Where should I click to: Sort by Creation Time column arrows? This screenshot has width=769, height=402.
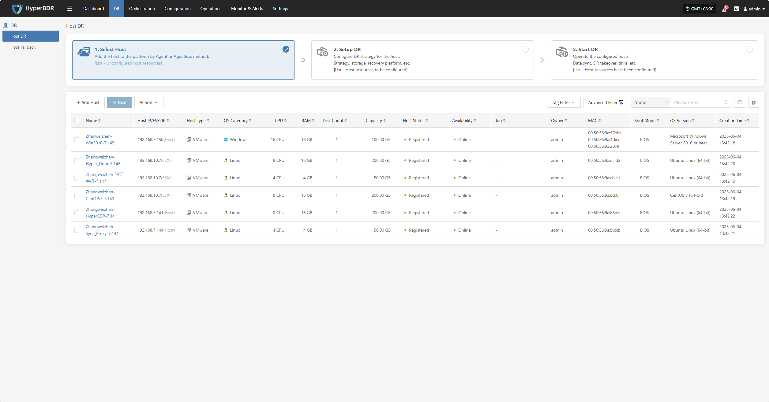748,121
